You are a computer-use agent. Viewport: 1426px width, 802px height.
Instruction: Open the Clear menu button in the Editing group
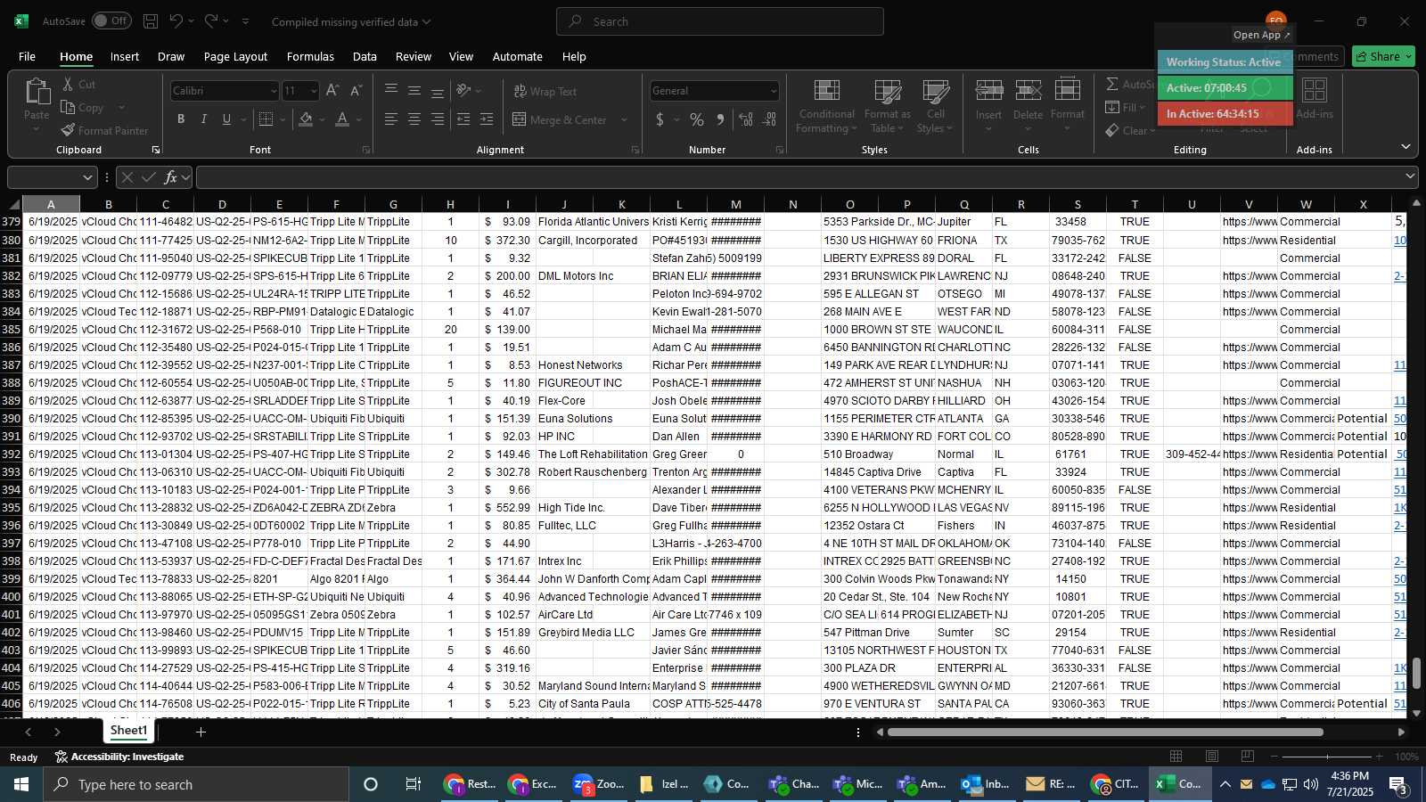pyautogui.click(x=1130, y=130)
